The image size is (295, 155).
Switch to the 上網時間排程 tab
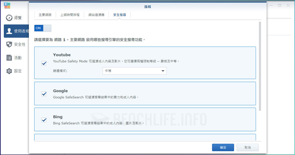coord(70,15)
